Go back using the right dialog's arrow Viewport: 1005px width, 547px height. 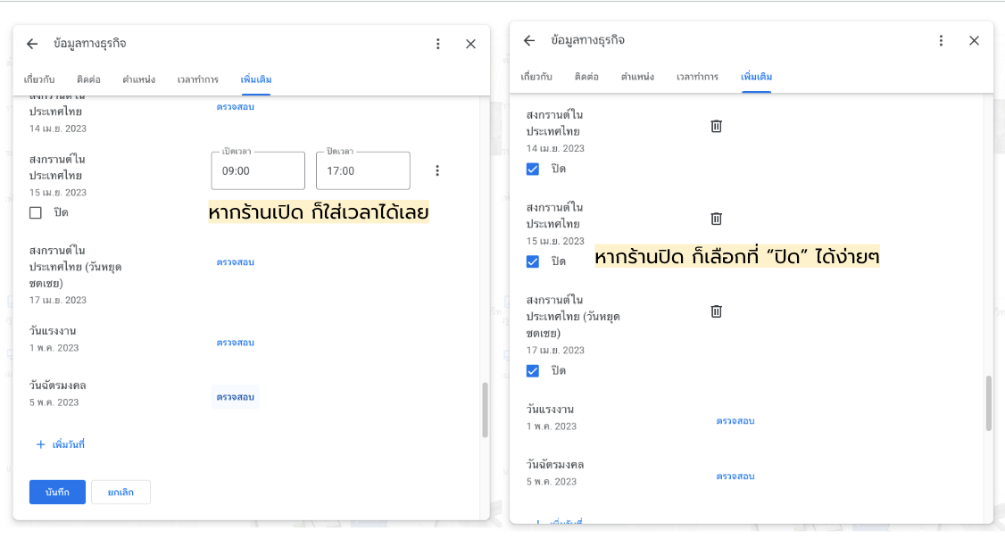(x=529, y=40)
